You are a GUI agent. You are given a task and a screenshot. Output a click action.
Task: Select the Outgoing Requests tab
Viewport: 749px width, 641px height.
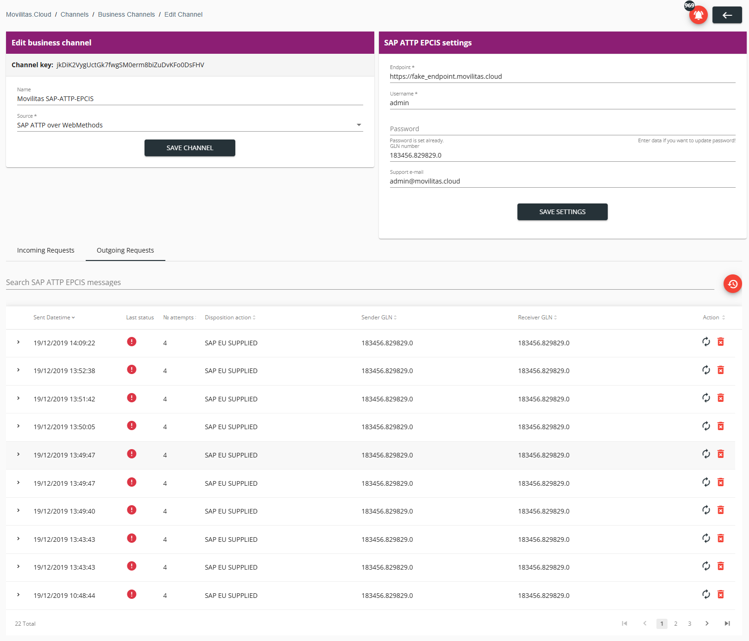126,250
